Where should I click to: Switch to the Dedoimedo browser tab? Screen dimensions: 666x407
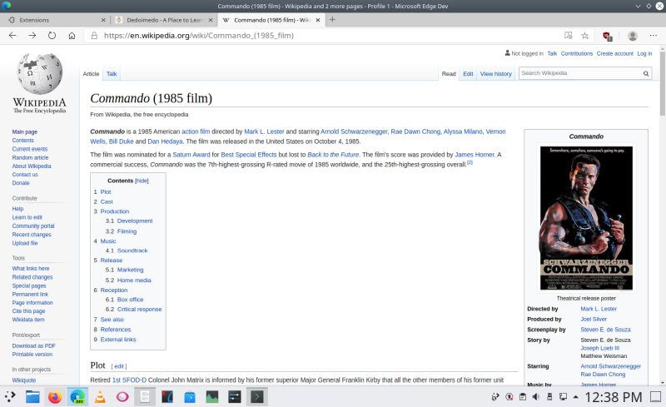[161, 19]
